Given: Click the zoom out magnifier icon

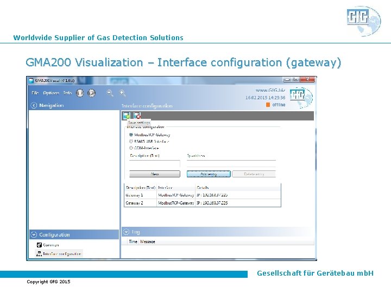Looking at the screenshot, I should [110, 93].
